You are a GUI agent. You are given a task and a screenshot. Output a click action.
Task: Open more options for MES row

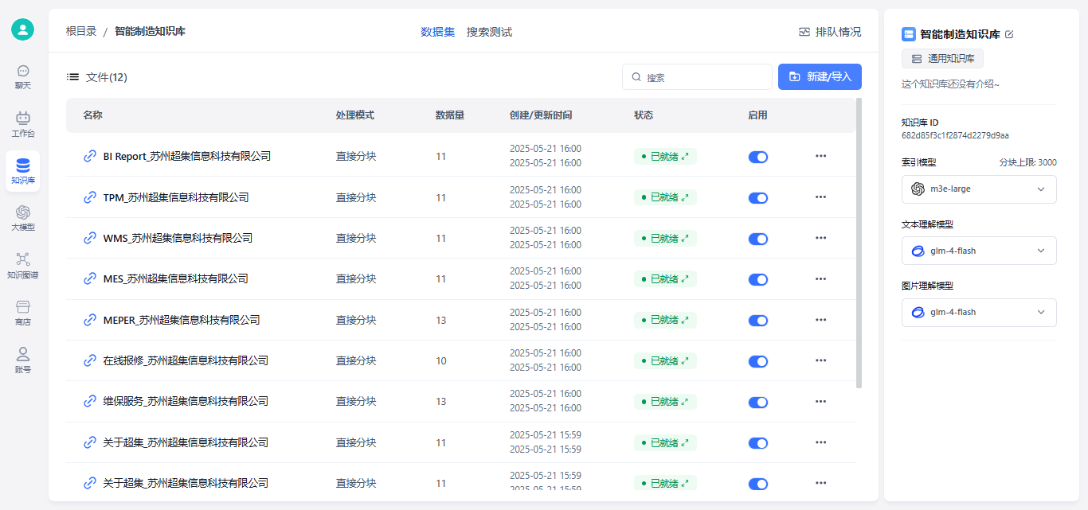click(x=820, y=278)
